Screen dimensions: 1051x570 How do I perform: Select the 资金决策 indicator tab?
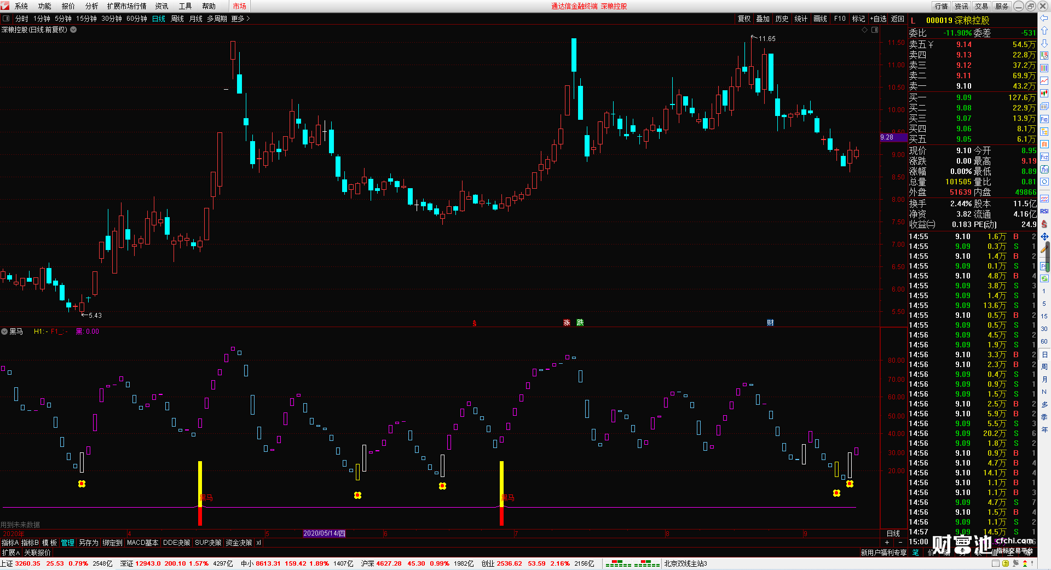click(x=239, y=543)
